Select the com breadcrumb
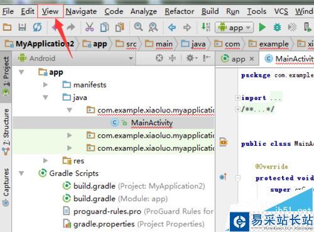Screen dimensions: 314x232 click(227, 44)
